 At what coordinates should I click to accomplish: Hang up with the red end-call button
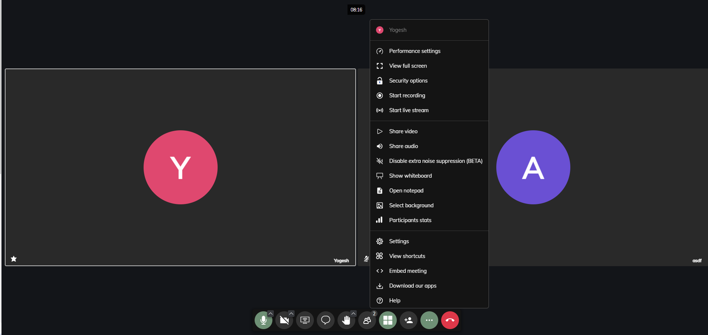(x=450, y=320)
